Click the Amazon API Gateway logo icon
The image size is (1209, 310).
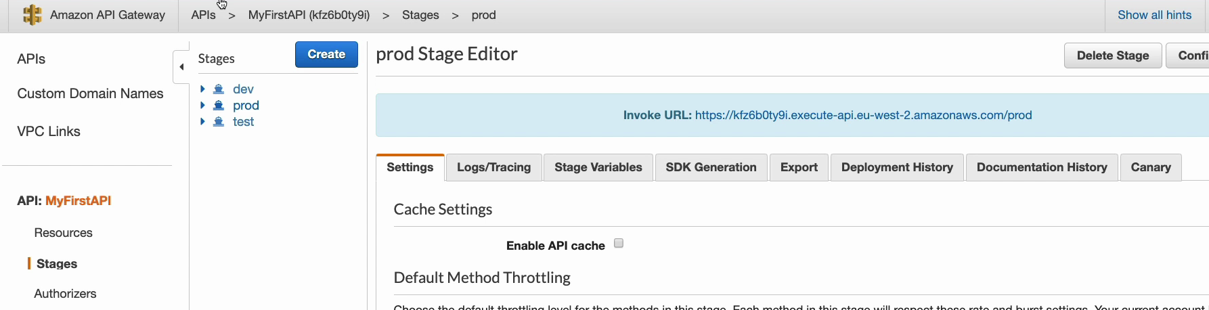point(32,15)
